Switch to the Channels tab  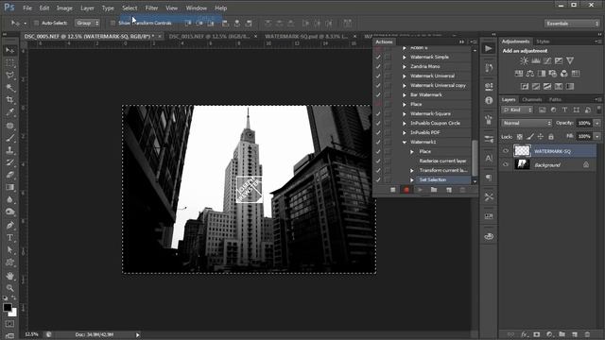(531, 99)
